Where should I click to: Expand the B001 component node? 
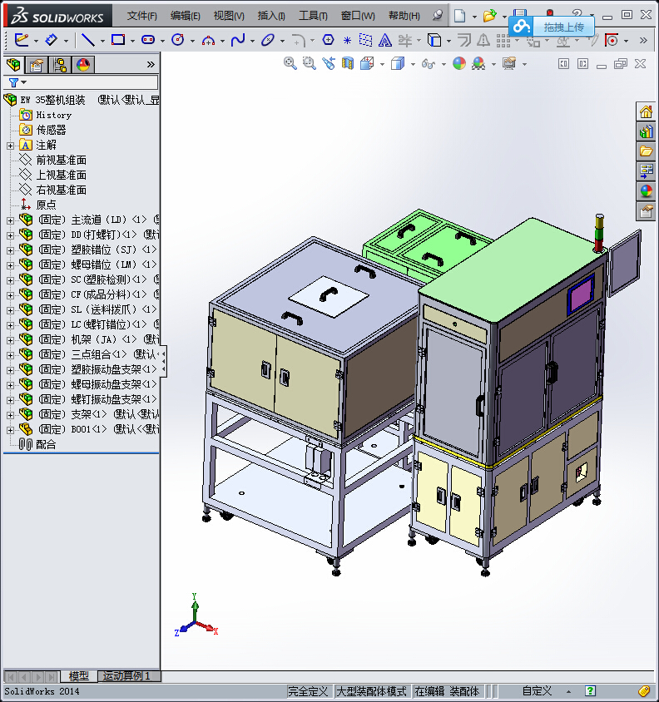[10, 430]
